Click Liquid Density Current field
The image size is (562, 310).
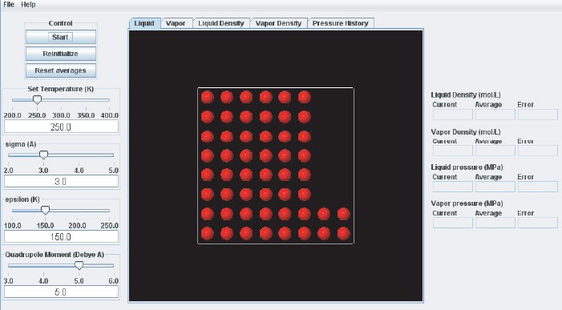[453, 115]
